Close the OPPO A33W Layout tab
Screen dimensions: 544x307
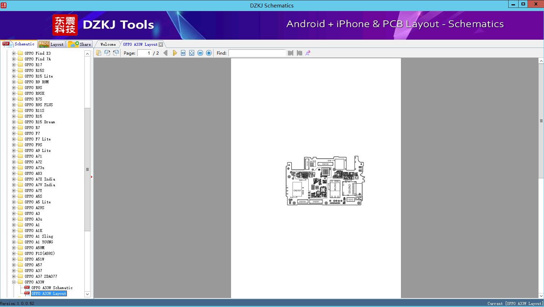click(x=161, y=44)
